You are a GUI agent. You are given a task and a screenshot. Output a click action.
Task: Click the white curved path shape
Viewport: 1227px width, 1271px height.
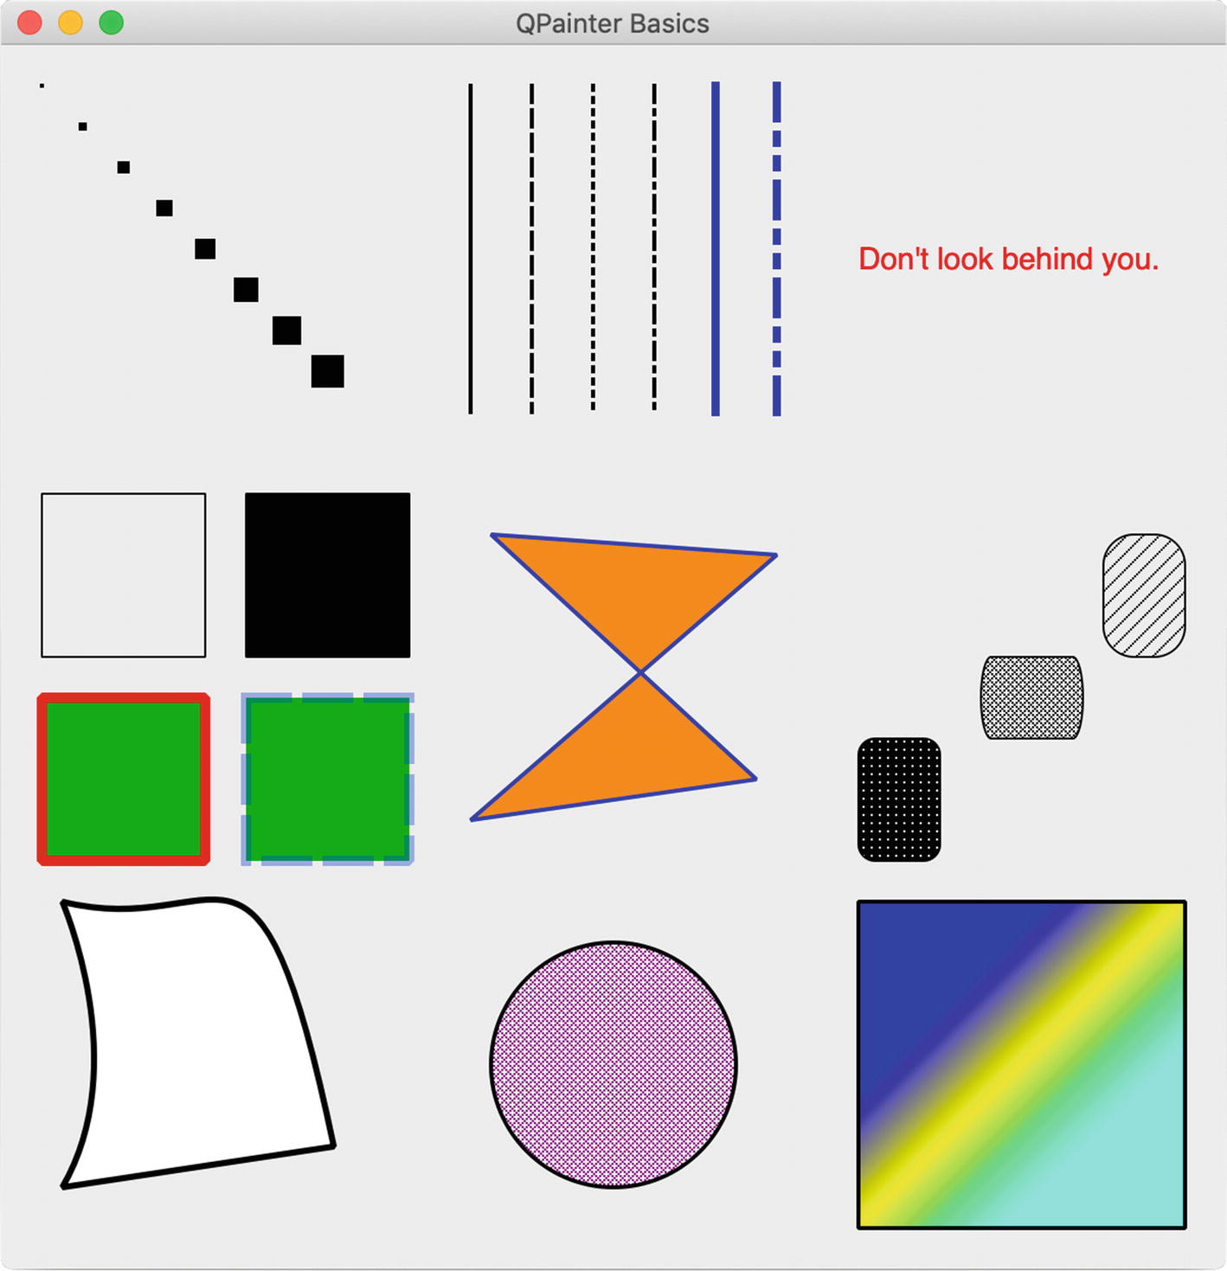[x=197, y=1043]
